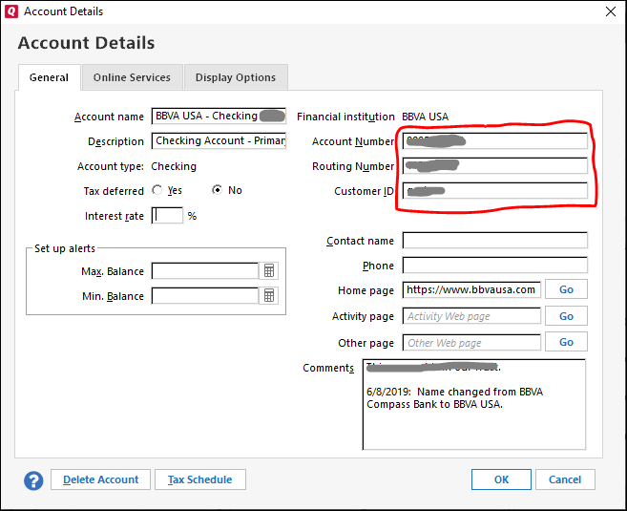627x511 pixels.
Task: Open the blue help question mark icon
Action: (33, 480)
